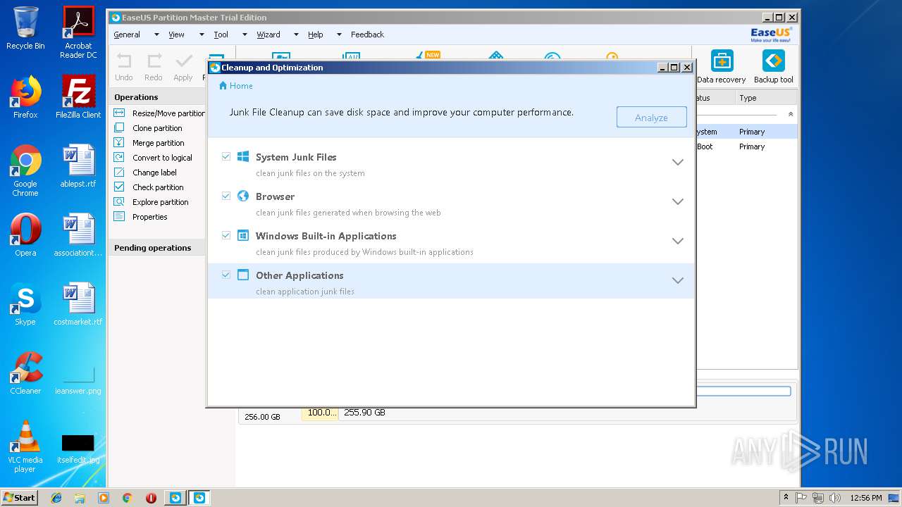
Task: Click the Redo toolbar icon
Action: 154,61
